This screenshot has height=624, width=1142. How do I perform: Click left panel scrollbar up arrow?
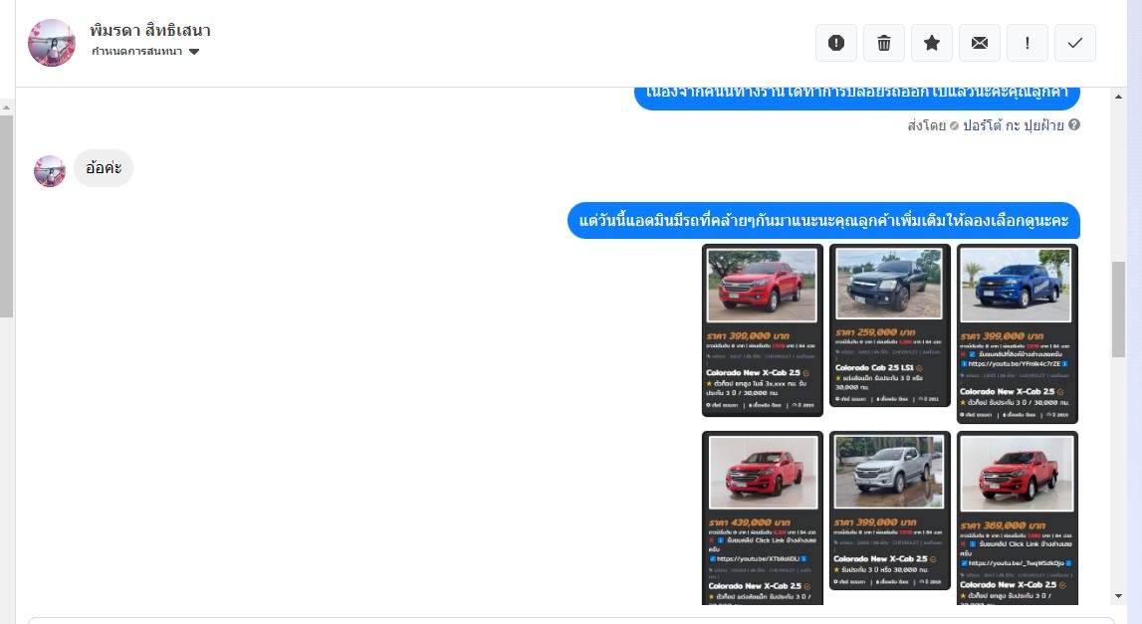click(7, 107)
